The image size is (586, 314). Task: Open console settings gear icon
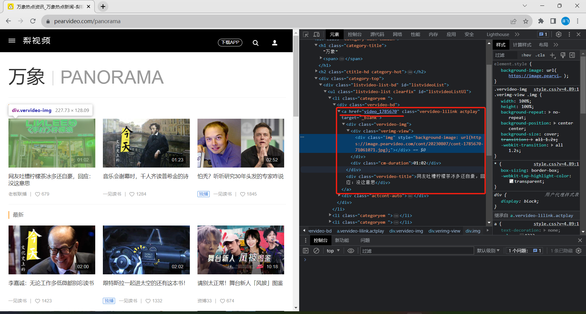pyautogui.click(x=578, y=251)
